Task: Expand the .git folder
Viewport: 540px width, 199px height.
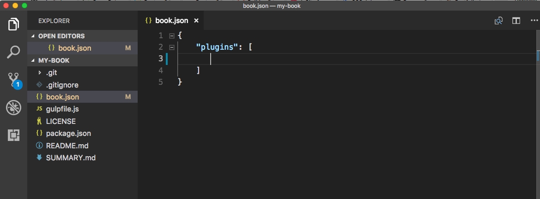Action: point(40,73)
